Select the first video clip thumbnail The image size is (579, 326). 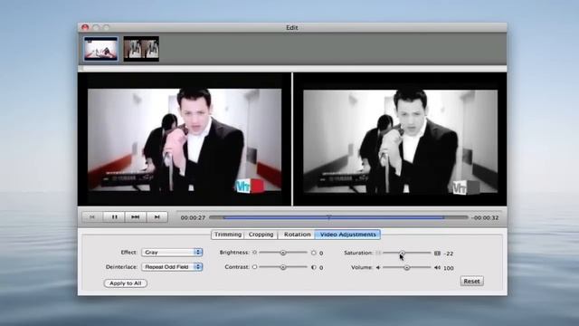click(x=100, y=49)
